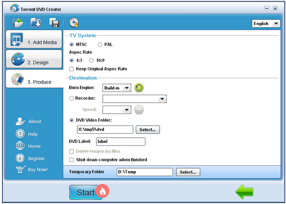The image size is (286, 204).
Task: Open the About link
Action: click(x=35, y=121)
